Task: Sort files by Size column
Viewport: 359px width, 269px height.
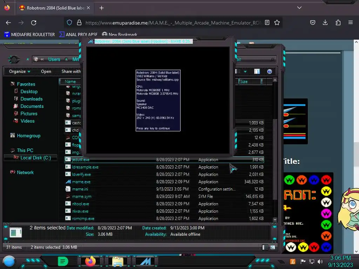Action: coord(250,81)
